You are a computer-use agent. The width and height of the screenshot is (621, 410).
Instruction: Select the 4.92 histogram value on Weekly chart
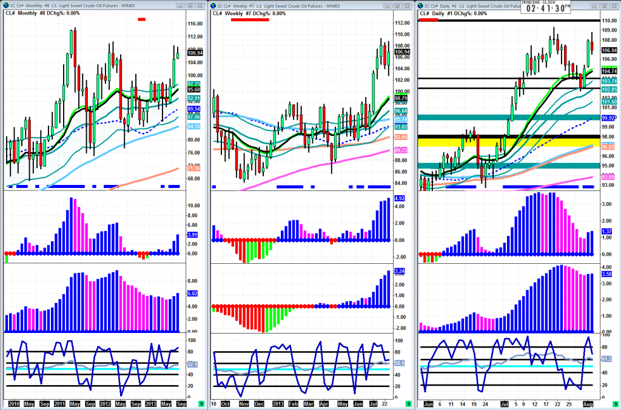tap(400, 198)
